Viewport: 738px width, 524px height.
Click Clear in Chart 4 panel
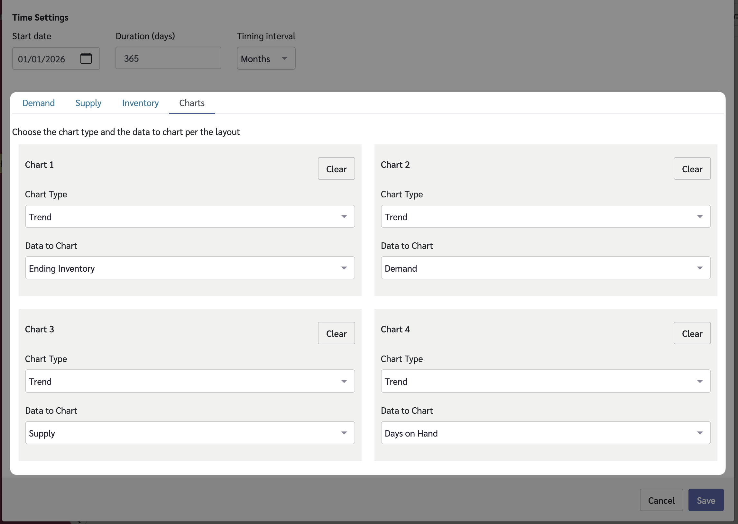click(691, 333)
